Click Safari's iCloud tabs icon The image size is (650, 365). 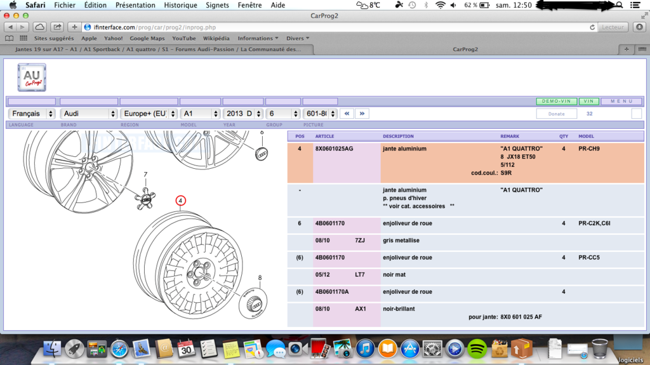[x=39, y=27]
